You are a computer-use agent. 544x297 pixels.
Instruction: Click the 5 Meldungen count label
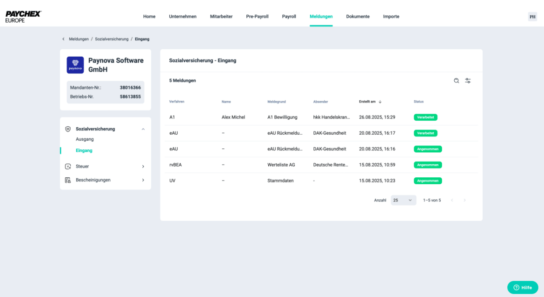coord(182,81)
